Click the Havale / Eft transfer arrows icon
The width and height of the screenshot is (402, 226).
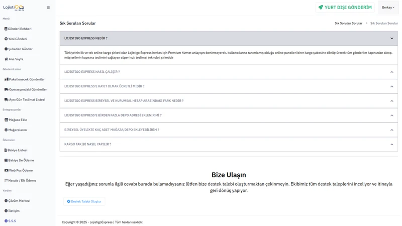tap(6, 181)
